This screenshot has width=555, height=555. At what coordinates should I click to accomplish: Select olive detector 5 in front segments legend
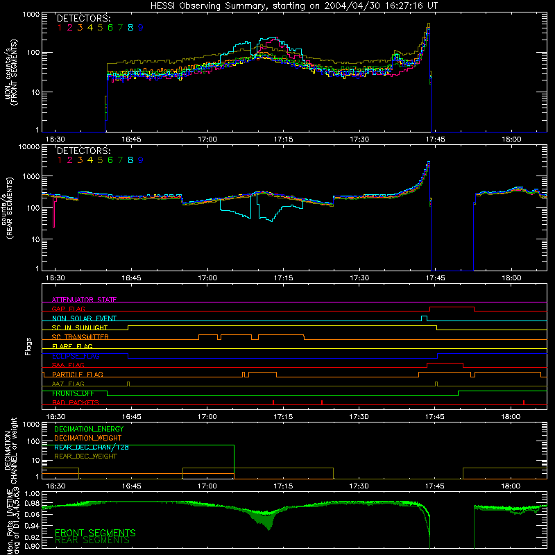(100, 28)
